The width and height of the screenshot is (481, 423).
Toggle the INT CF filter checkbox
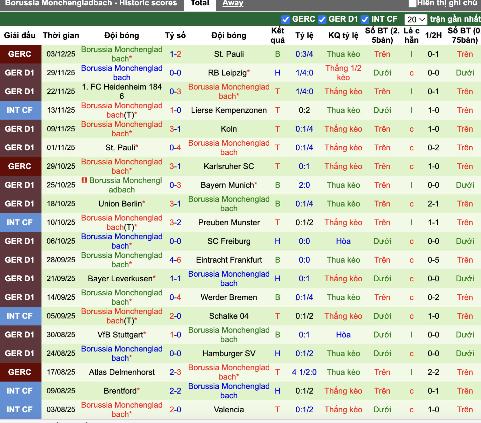pos(365,19)
